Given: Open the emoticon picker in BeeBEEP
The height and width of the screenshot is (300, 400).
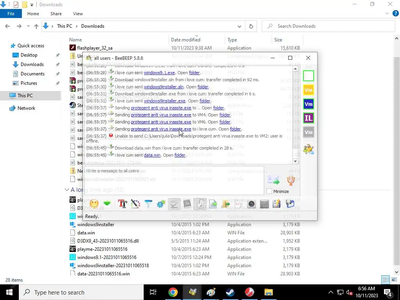Looking at the screenshot, I should coord(94,204).
